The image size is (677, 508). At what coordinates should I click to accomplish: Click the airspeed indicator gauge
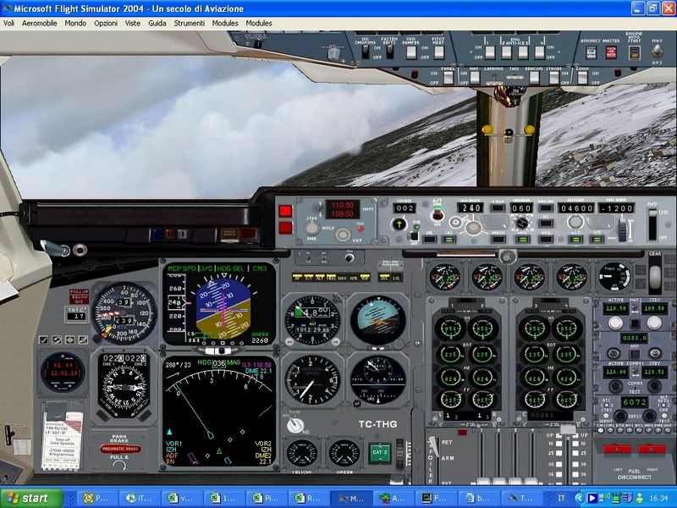[x=124, y=313]
